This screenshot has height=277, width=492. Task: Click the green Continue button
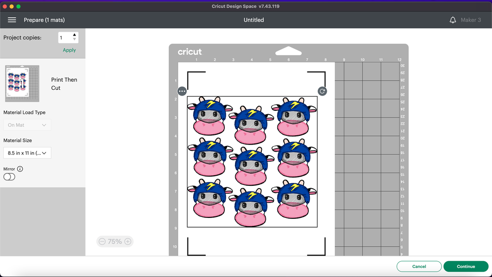(x=466, y=266)
